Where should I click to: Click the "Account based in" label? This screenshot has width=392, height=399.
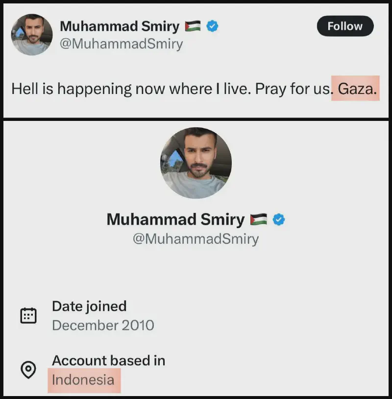tap(108, 361)
